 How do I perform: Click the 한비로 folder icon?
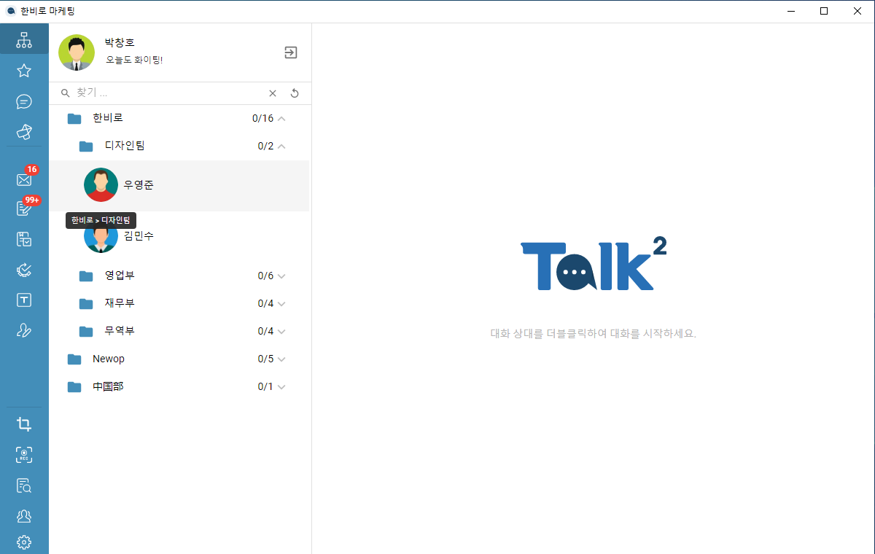coord(74,119)
